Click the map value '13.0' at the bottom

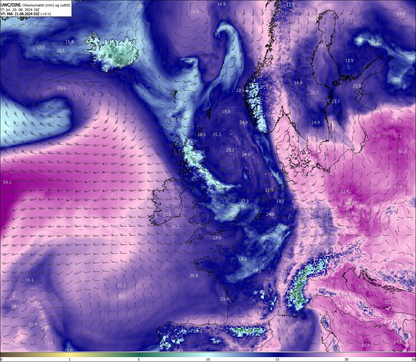click(68, 351)
